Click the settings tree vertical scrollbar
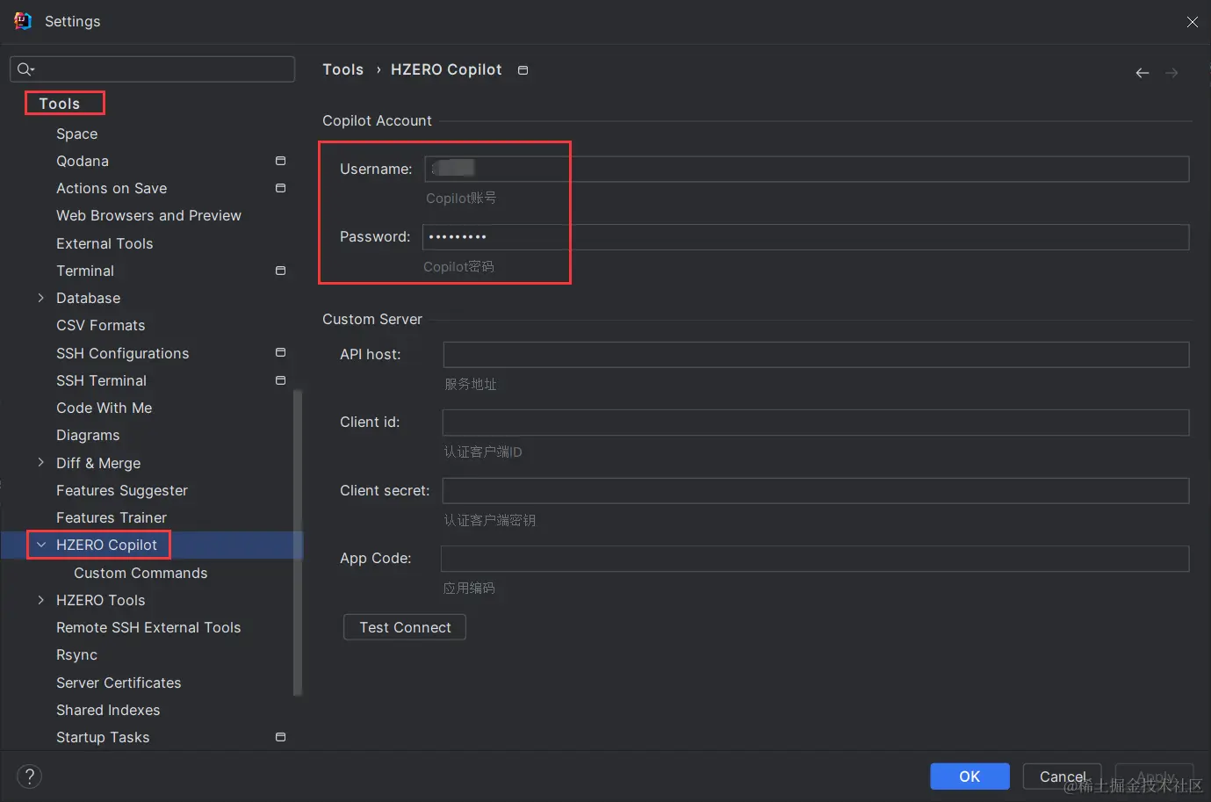The width and height of the screenshot is (1211, 802). point(298,542)
